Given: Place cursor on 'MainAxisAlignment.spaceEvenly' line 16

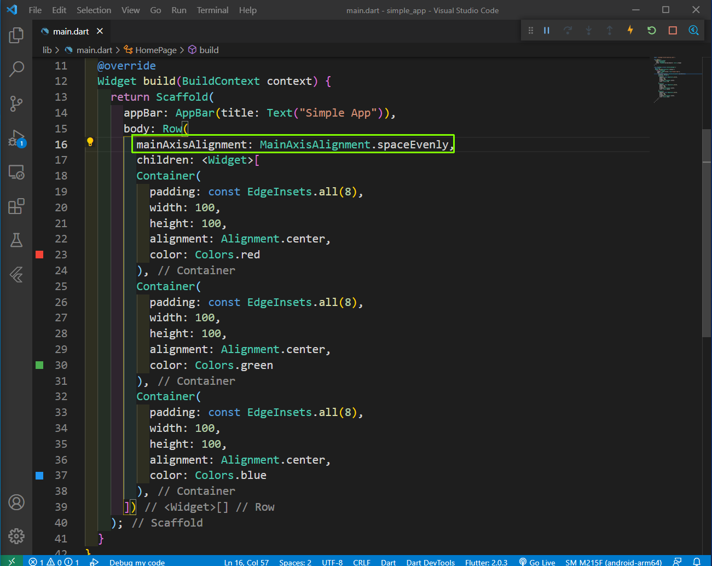Looking at the screenshot, I should [x=354, y=145].
